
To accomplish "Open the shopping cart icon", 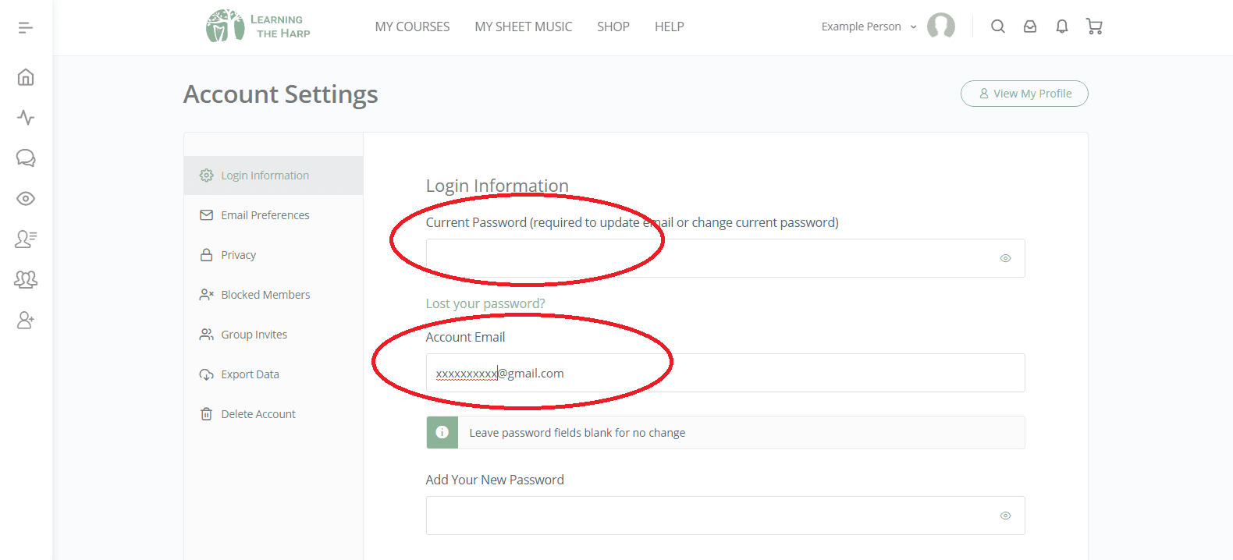I will coord(1094,27).
